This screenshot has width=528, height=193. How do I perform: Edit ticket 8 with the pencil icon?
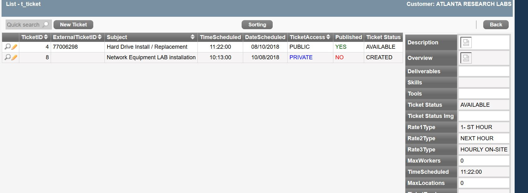tap(14, 57)
